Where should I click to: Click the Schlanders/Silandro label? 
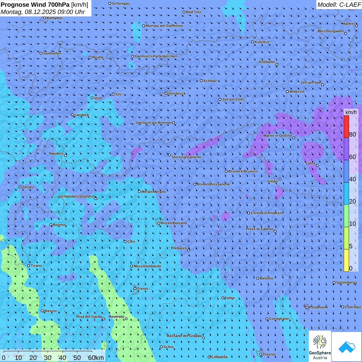(77, 196)
